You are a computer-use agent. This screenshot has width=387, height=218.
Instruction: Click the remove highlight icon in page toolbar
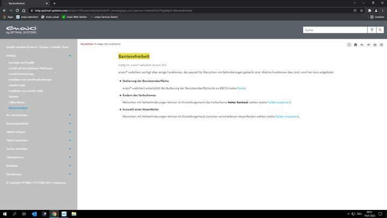349,45
